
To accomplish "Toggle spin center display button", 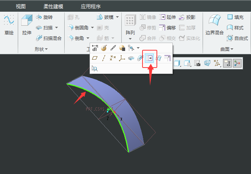I will (x=237, y=63).
